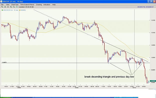Minimize the USD/CHF chart window
The width and height of the screenshot is (156, 98).
pyautogui.click(x=149, y=2)
